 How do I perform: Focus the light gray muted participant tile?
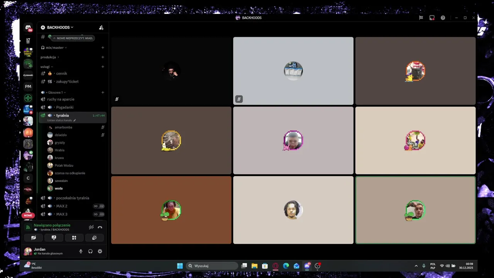click(x=293, y=71)
